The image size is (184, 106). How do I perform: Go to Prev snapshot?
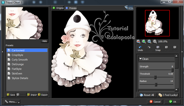[167, 48]
